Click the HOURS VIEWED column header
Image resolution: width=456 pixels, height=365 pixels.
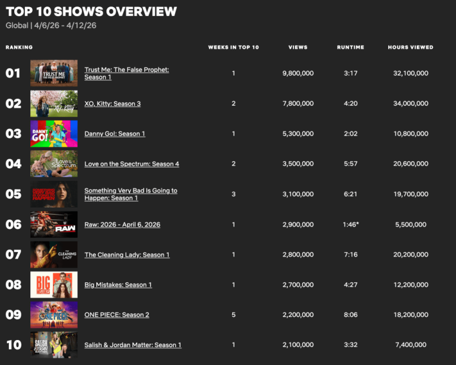[411, 47]
